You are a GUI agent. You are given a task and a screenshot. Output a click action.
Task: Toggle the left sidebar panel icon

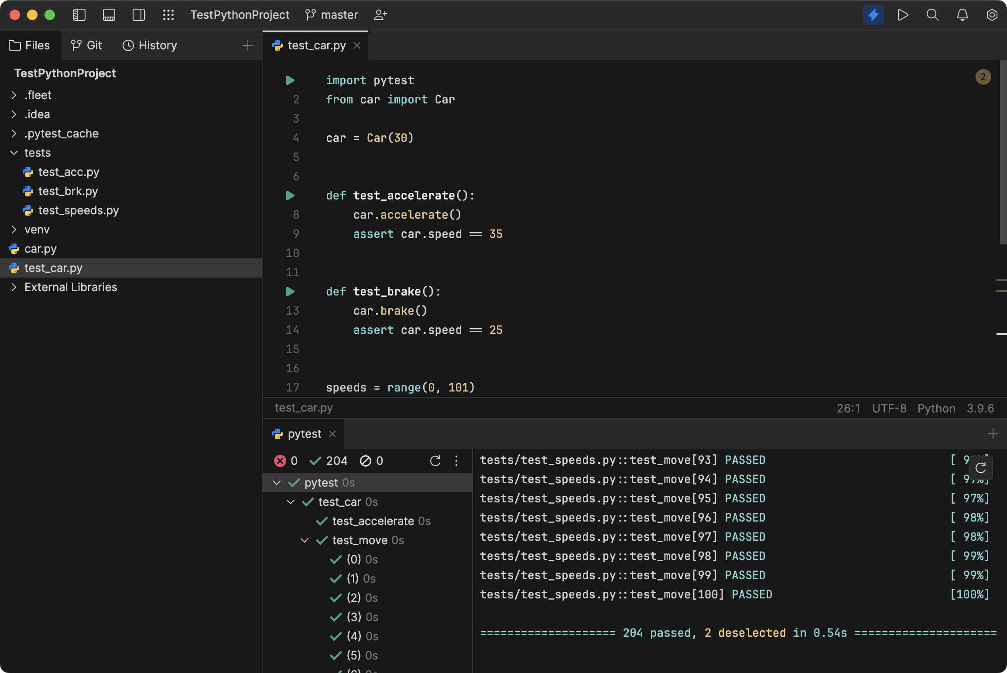click(79, 14)
